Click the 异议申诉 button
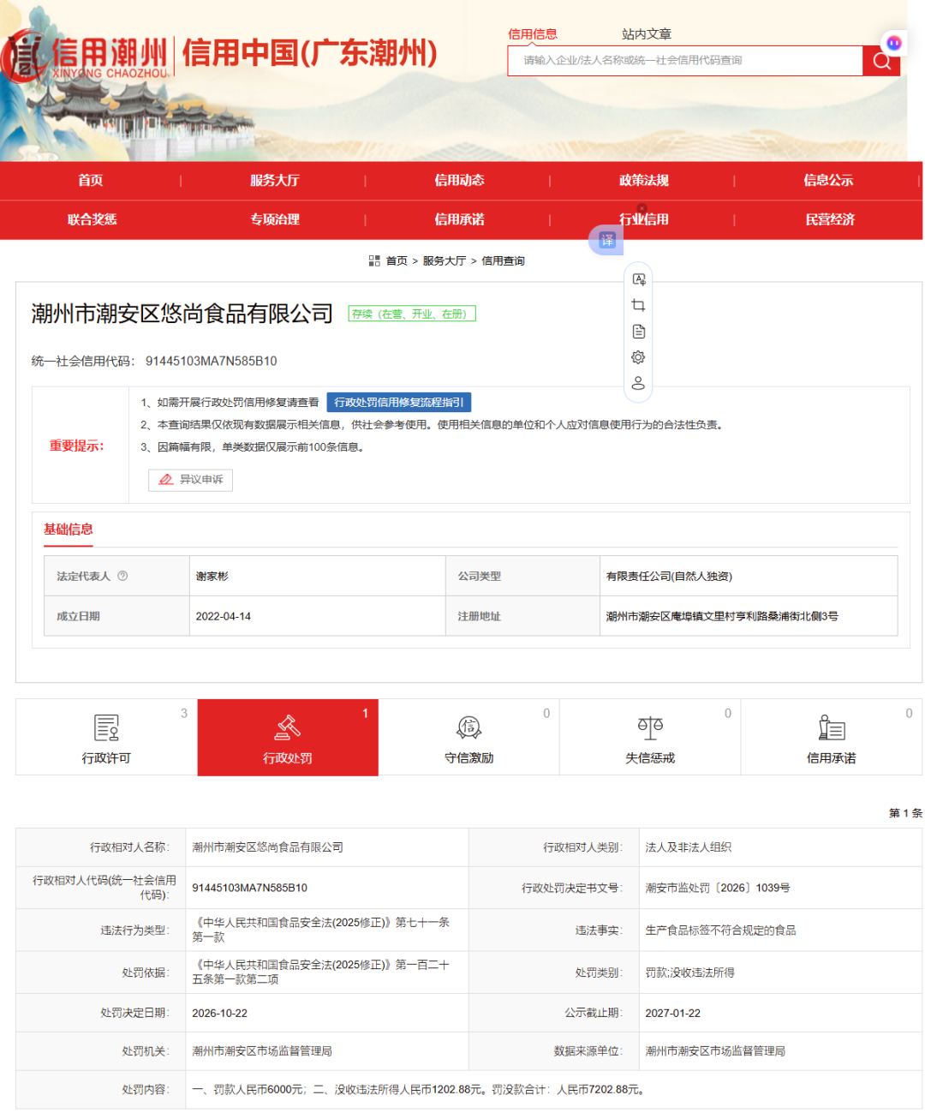The image size is (925, 1113). coord(191,480)
